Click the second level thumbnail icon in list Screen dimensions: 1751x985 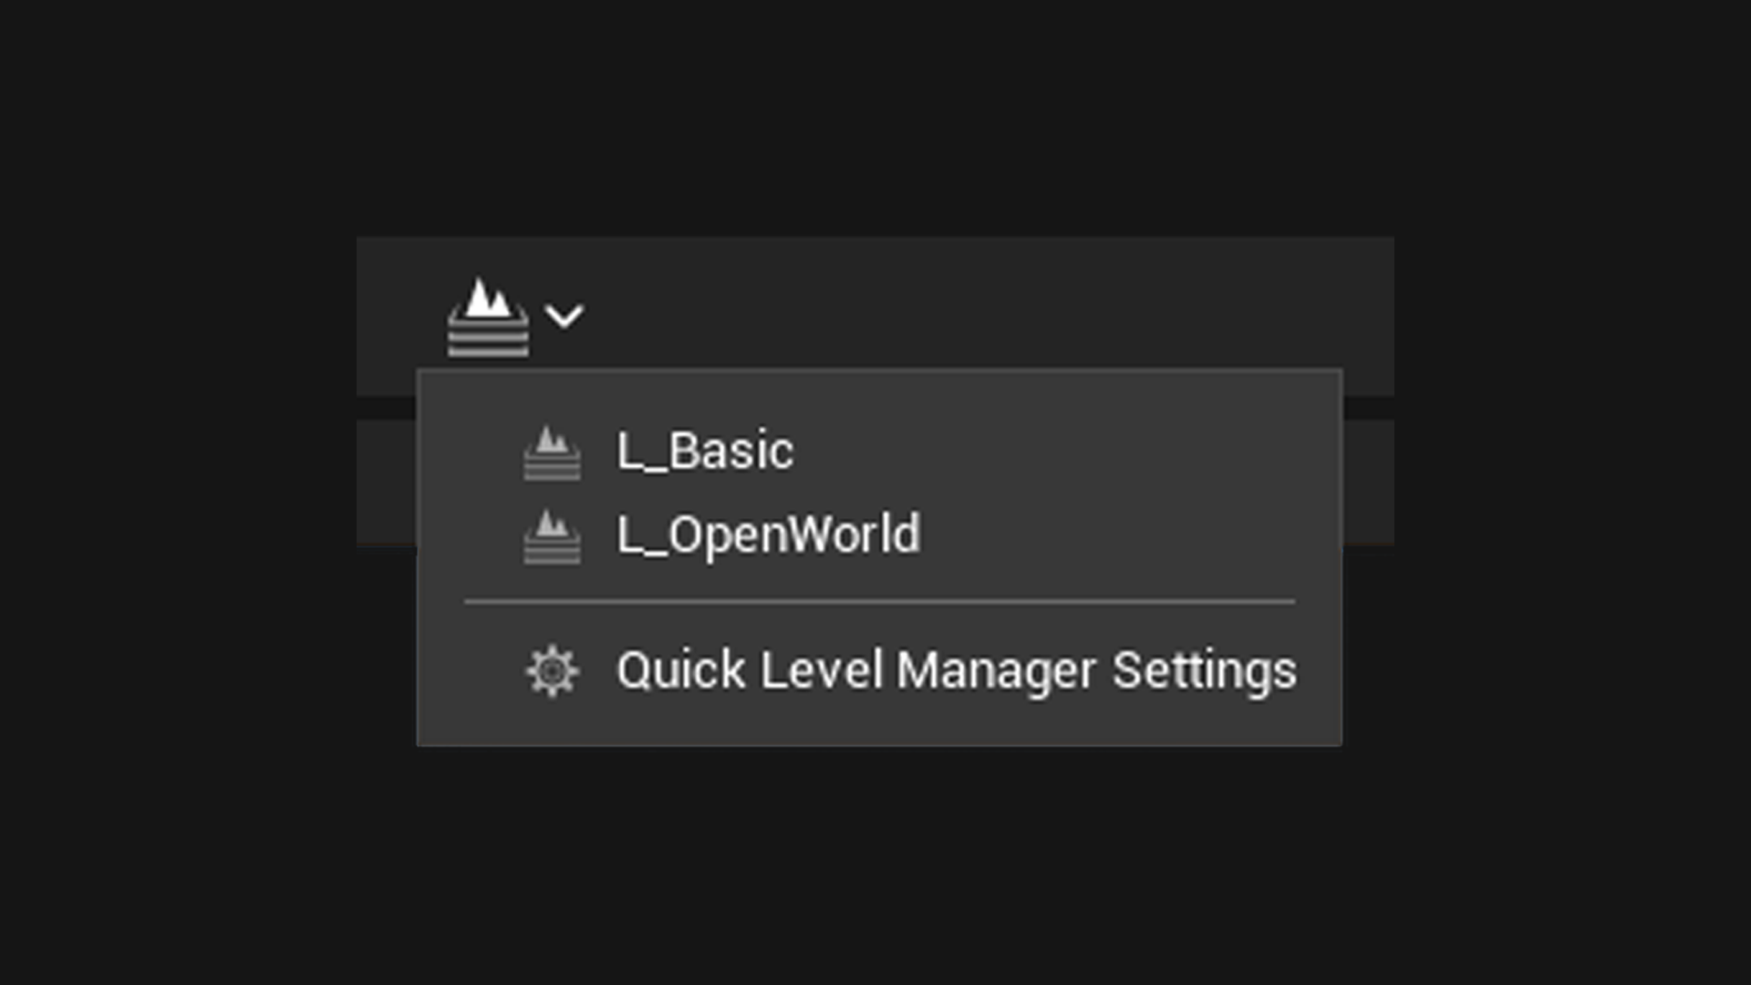(552, 536)
